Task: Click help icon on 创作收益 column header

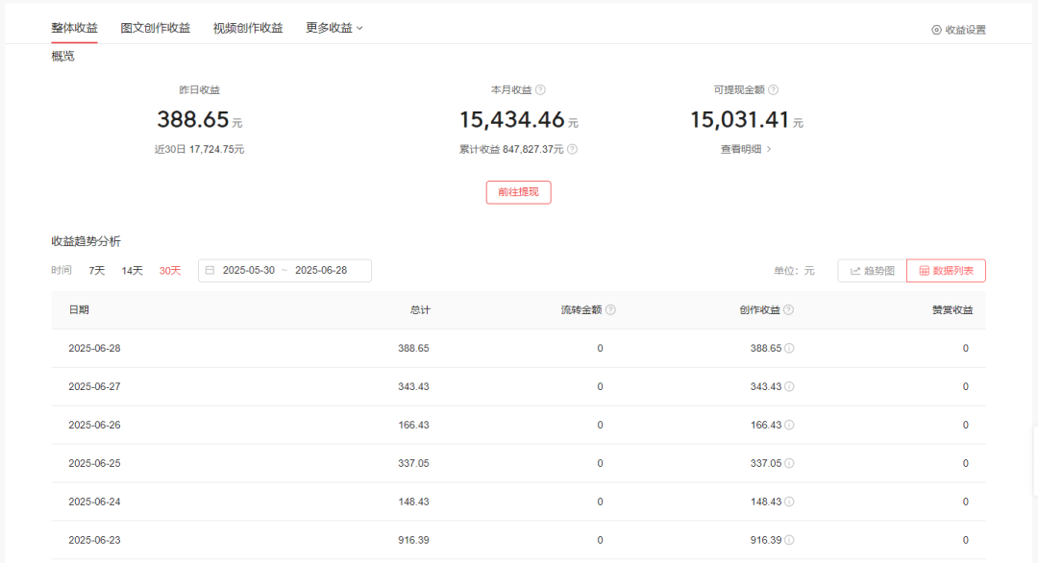Action: [788, 309]
